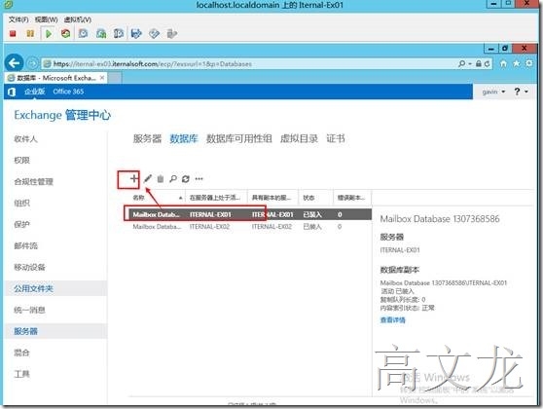Click the plus icon to add database
543x409 pixels.
click(x=133, y=179)
